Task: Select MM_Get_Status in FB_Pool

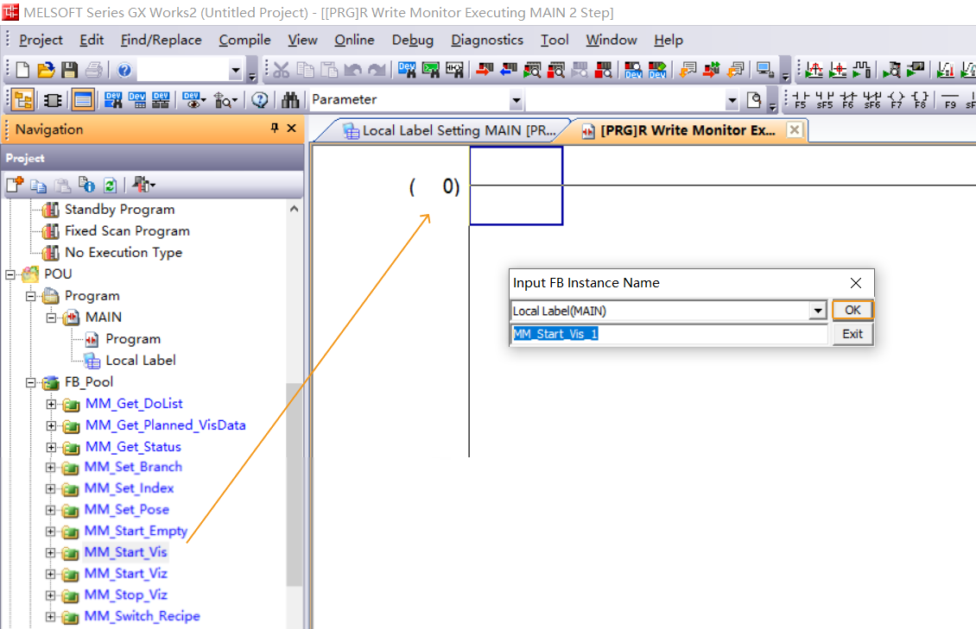Action: [133, 447]
